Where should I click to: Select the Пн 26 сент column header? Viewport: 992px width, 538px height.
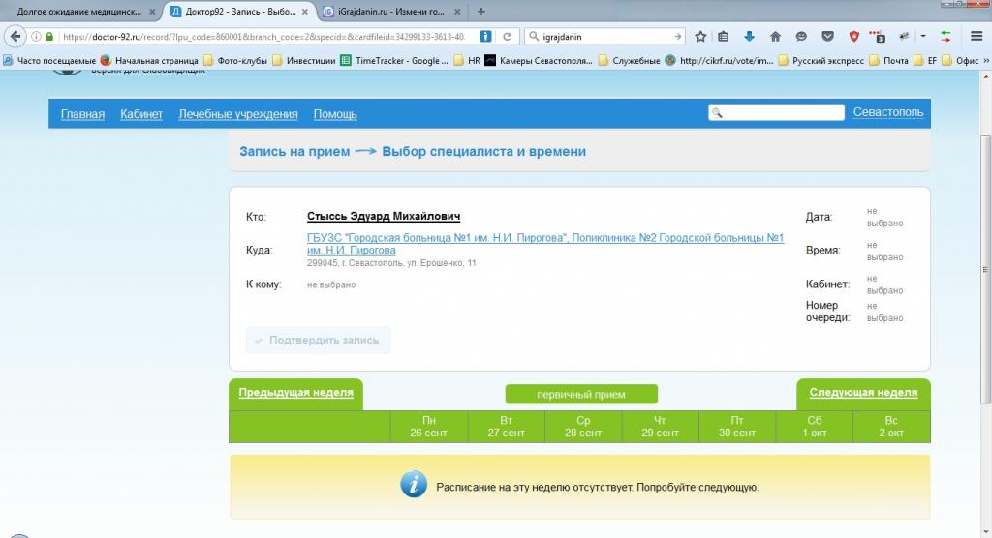coord(429,427)
